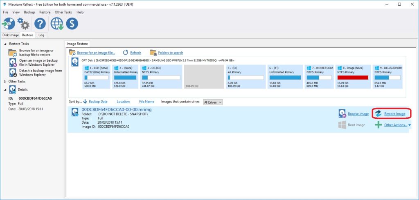
Task: Click the Browse for an image folder icon
Action: (x=13, y=53)
